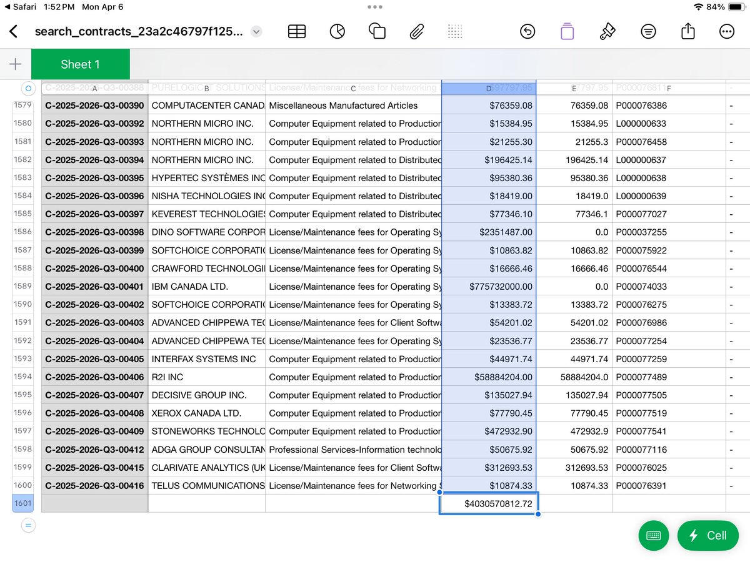The image size is (750, 562).
Task: Select the value $2351487.00
Action: pos(489,232)
